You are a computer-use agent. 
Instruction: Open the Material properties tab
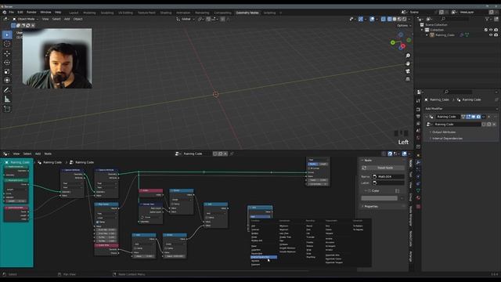418,197
